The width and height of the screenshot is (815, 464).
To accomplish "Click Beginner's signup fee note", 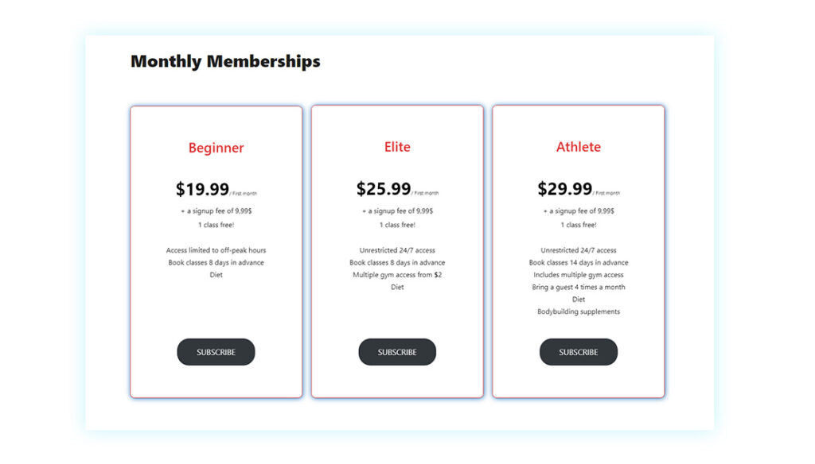I will [x=216, y=211].
